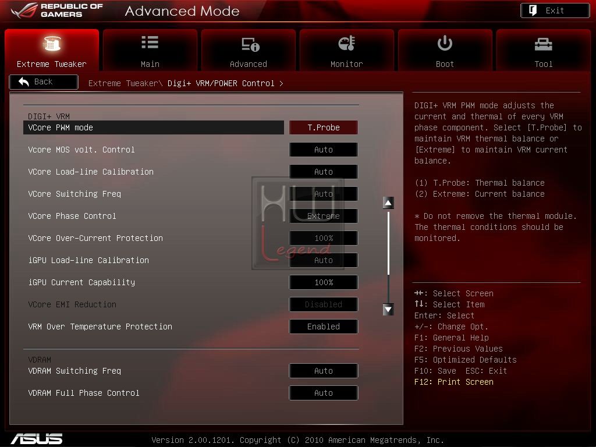Click the Back arrow icon
The height and width of the screenshot is (447, 596).
23,81
